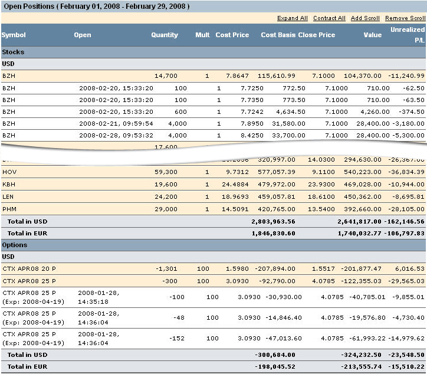This screenshot has height=374, width=427.
Task: Expand the CTX APR08 20 P option row
Action: [213, 269]
